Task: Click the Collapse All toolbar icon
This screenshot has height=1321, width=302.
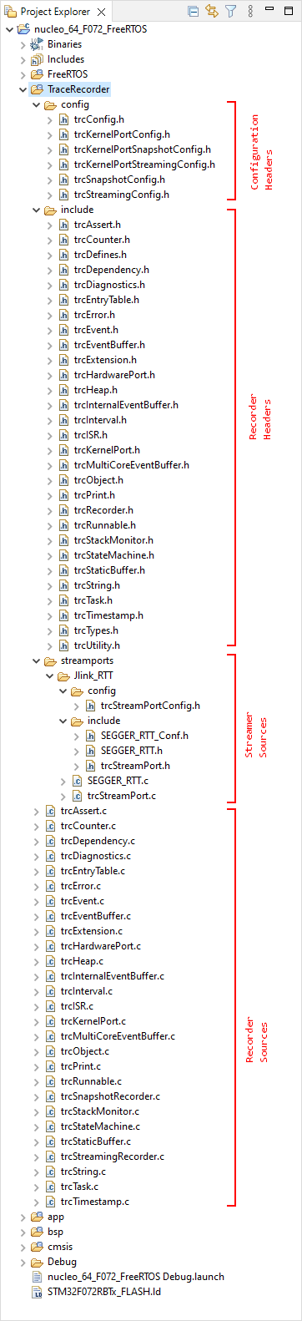Action: [x=194, y=11]
